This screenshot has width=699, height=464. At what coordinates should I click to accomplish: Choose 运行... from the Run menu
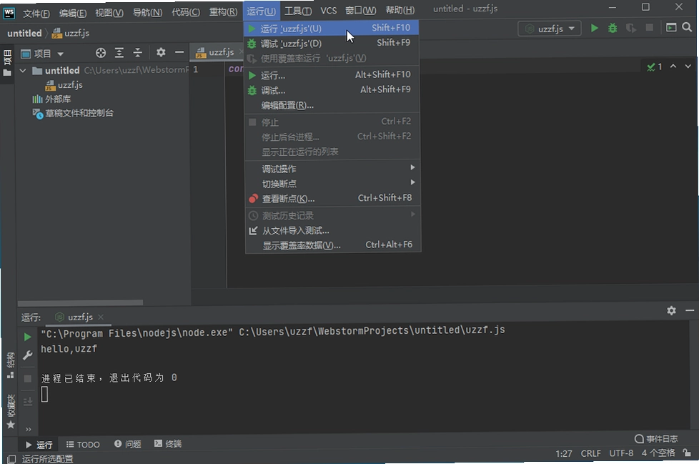(332, 75)
